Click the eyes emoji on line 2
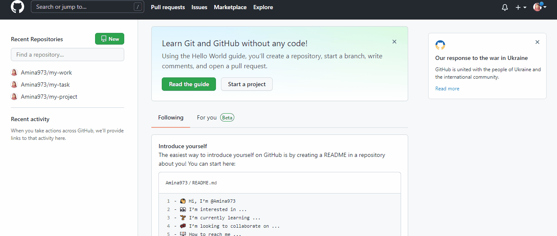Viewport: 557px width, 236px height. (183, 209)
